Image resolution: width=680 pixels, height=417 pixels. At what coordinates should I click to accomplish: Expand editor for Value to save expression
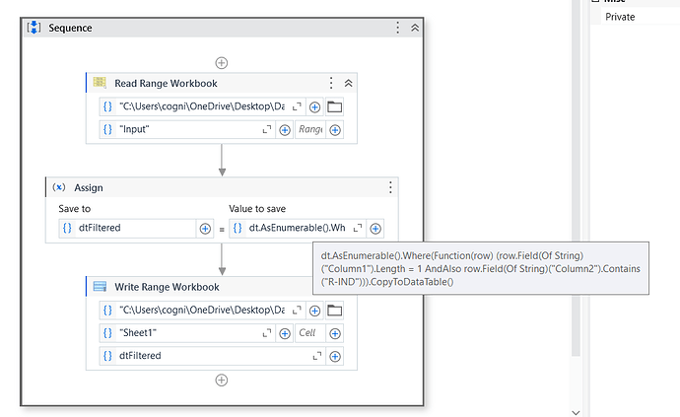[x=358, y=229]
